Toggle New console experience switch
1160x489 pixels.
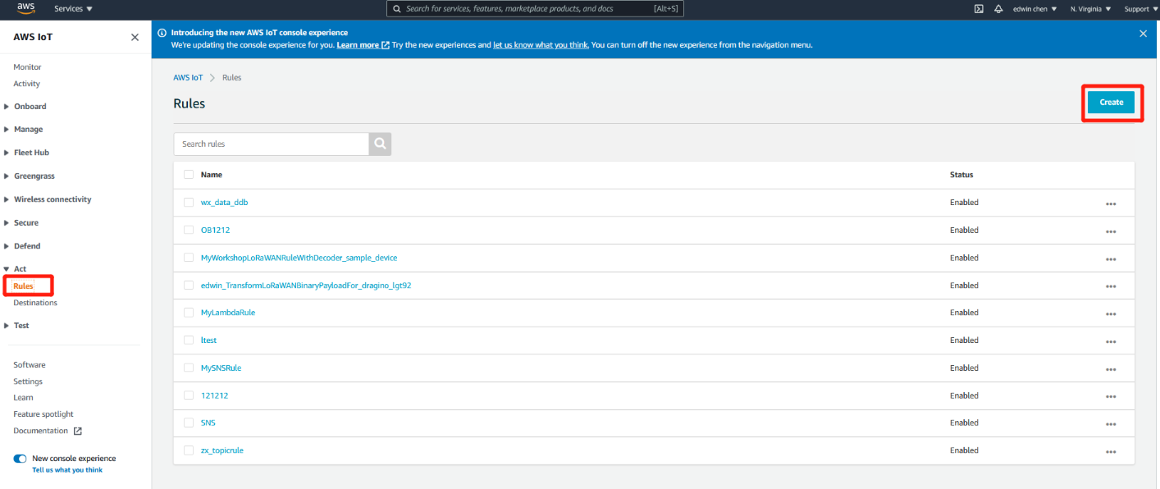coord(20,459)
